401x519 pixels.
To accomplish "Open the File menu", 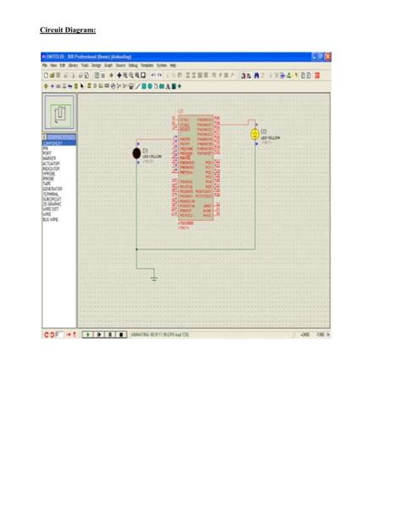I will (44, 65).
